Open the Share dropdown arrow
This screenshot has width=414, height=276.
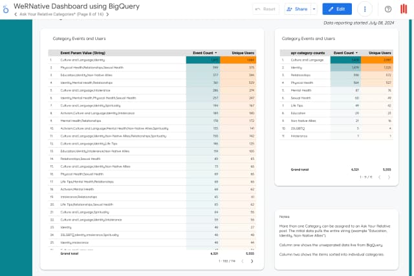pyautogui.click(x=314, y=9)
